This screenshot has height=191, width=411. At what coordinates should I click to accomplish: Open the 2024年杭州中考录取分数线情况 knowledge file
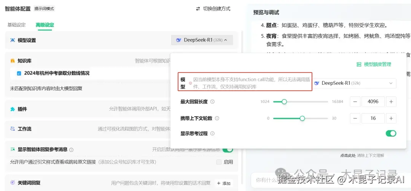click(57, 73)
